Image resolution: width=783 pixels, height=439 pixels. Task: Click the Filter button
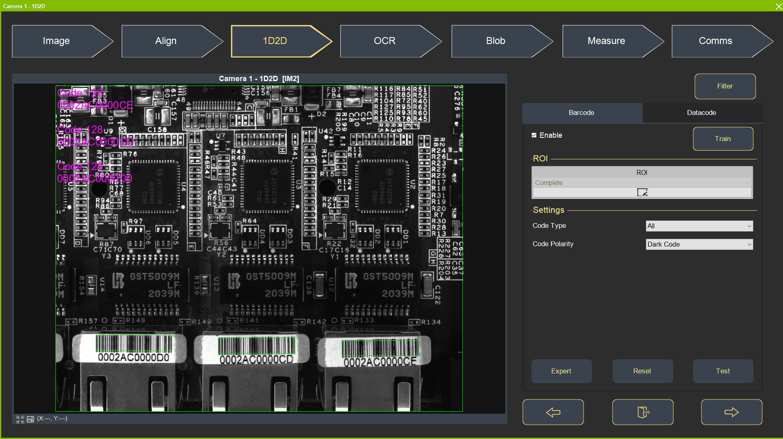pos(725,86)
